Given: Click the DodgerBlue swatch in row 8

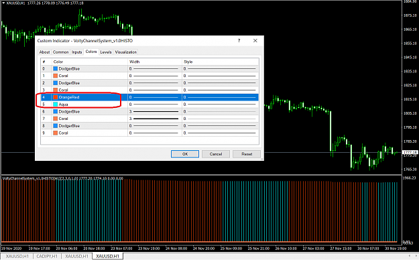Looking at the screenshot, I should [56, 125].
